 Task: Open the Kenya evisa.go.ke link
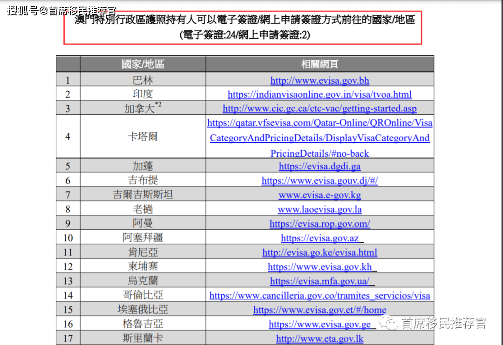tap(319, 252)
